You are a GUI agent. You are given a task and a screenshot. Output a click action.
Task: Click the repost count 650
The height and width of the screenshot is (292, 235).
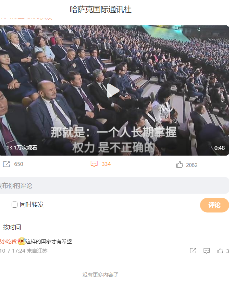[18, 164]
